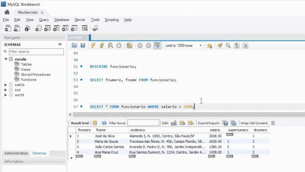Toggle result grid field types view

95,123
